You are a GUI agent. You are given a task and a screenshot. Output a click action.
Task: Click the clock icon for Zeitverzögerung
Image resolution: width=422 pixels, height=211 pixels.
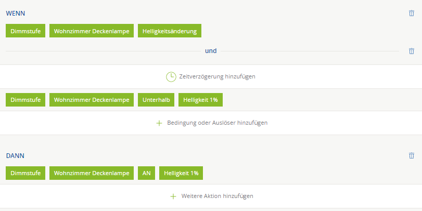pyautogui.click(x=171, y=76)
